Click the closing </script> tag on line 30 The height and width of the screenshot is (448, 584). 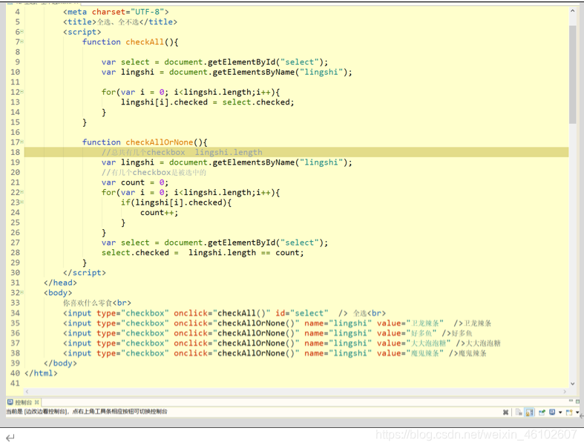85,273
